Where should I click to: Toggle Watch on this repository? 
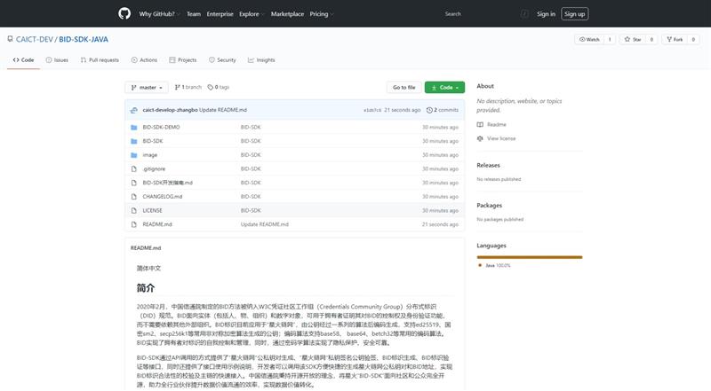click(590, 39)
